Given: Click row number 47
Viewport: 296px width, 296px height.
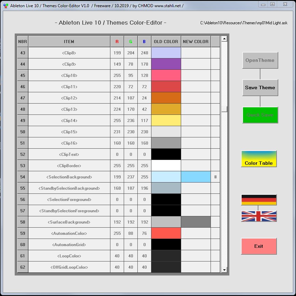Looking at the screenshot, I should point(23,98).
